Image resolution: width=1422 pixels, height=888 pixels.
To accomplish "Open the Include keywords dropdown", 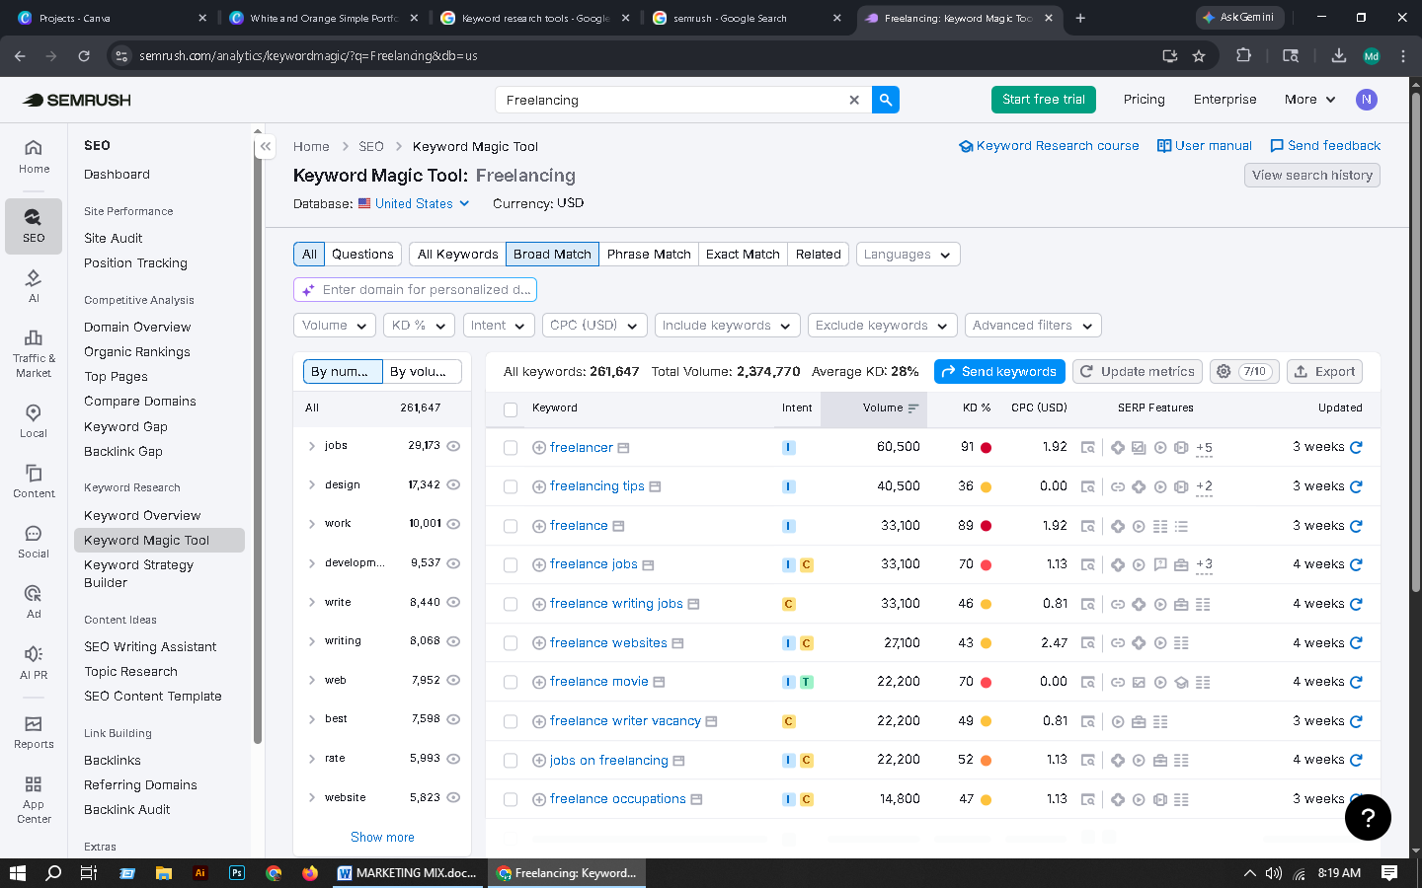I will point(727,325).
